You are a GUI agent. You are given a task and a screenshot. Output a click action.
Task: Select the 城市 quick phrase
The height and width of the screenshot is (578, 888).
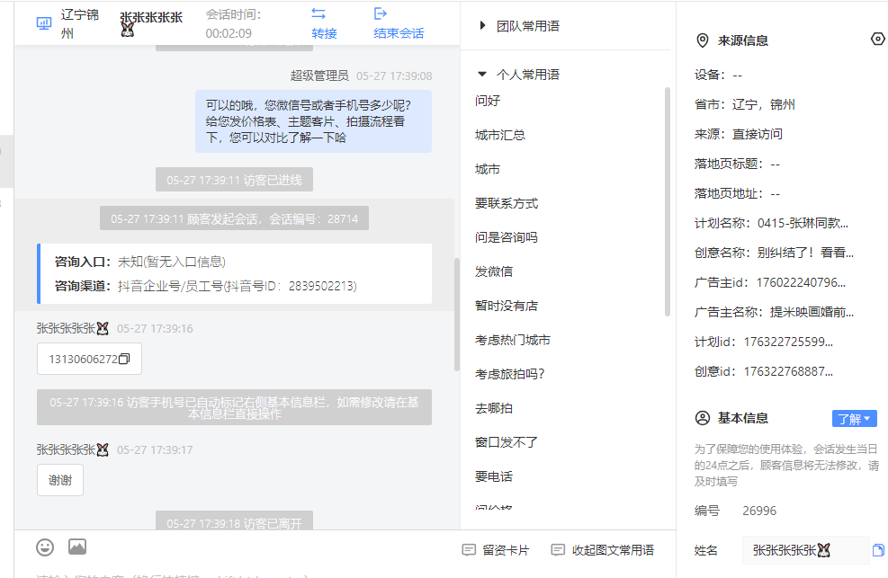click(x=488, y=169)
